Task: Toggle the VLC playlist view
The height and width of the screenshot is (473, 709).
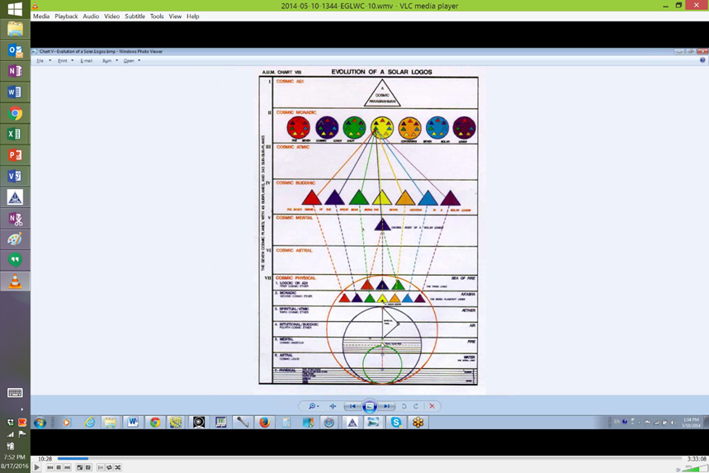Action: coord(101,467)
